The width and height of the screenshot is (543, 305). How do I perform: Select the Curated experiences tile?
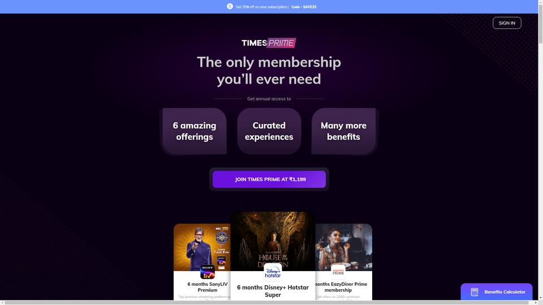(x=269, y=131)
